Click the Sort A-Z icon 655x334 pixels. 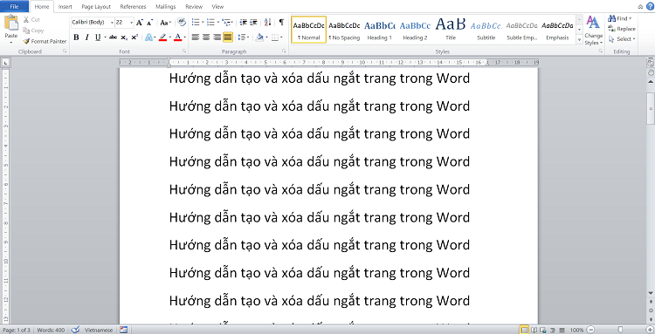[268, 23]
